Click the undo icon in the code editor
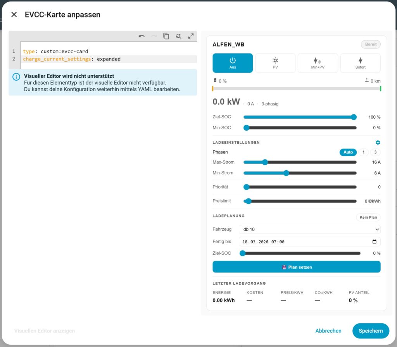 [x=142, y=36]
